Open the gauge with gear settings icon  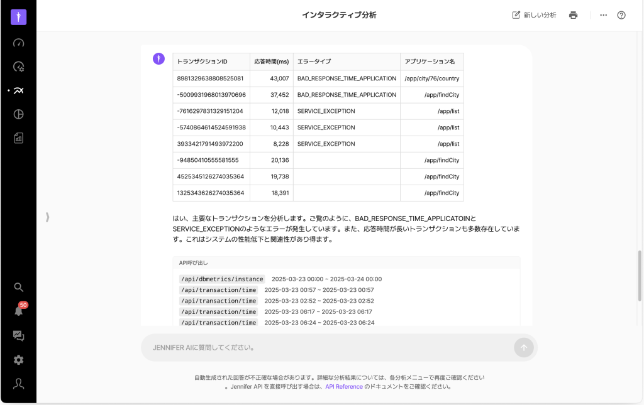(x=18, y=67)
